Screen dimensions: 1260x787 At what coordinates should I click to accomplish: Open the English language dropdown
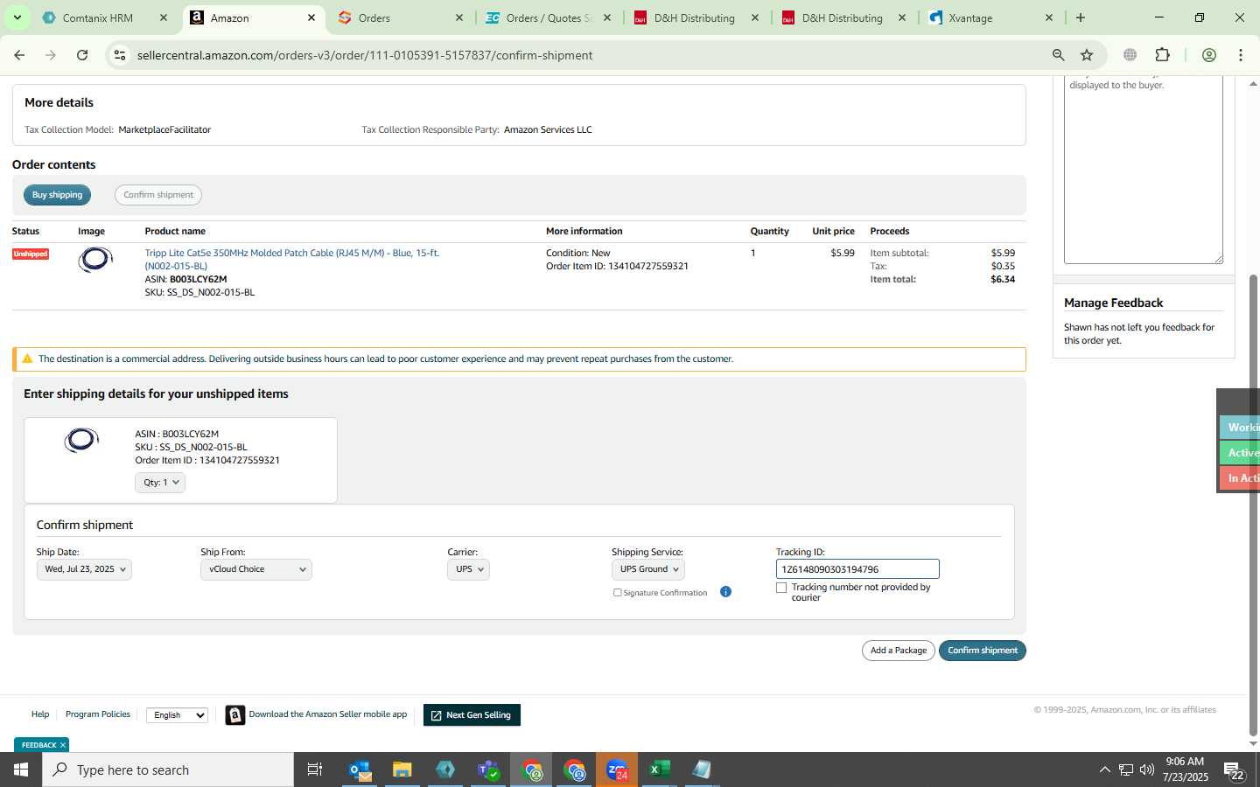[177, 715]
